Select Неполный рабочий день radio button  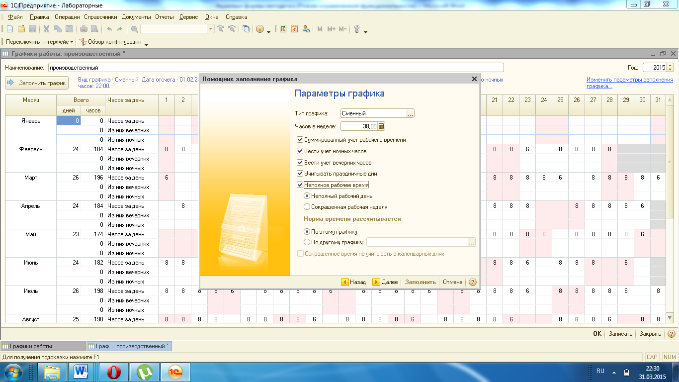[307, 196]
